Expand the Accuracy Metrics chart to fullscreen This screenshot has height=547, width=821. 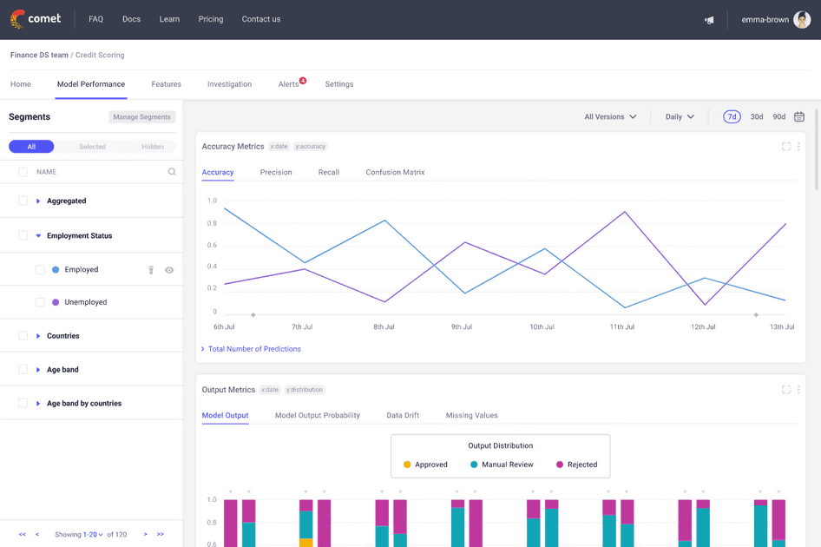coord(785,147)
